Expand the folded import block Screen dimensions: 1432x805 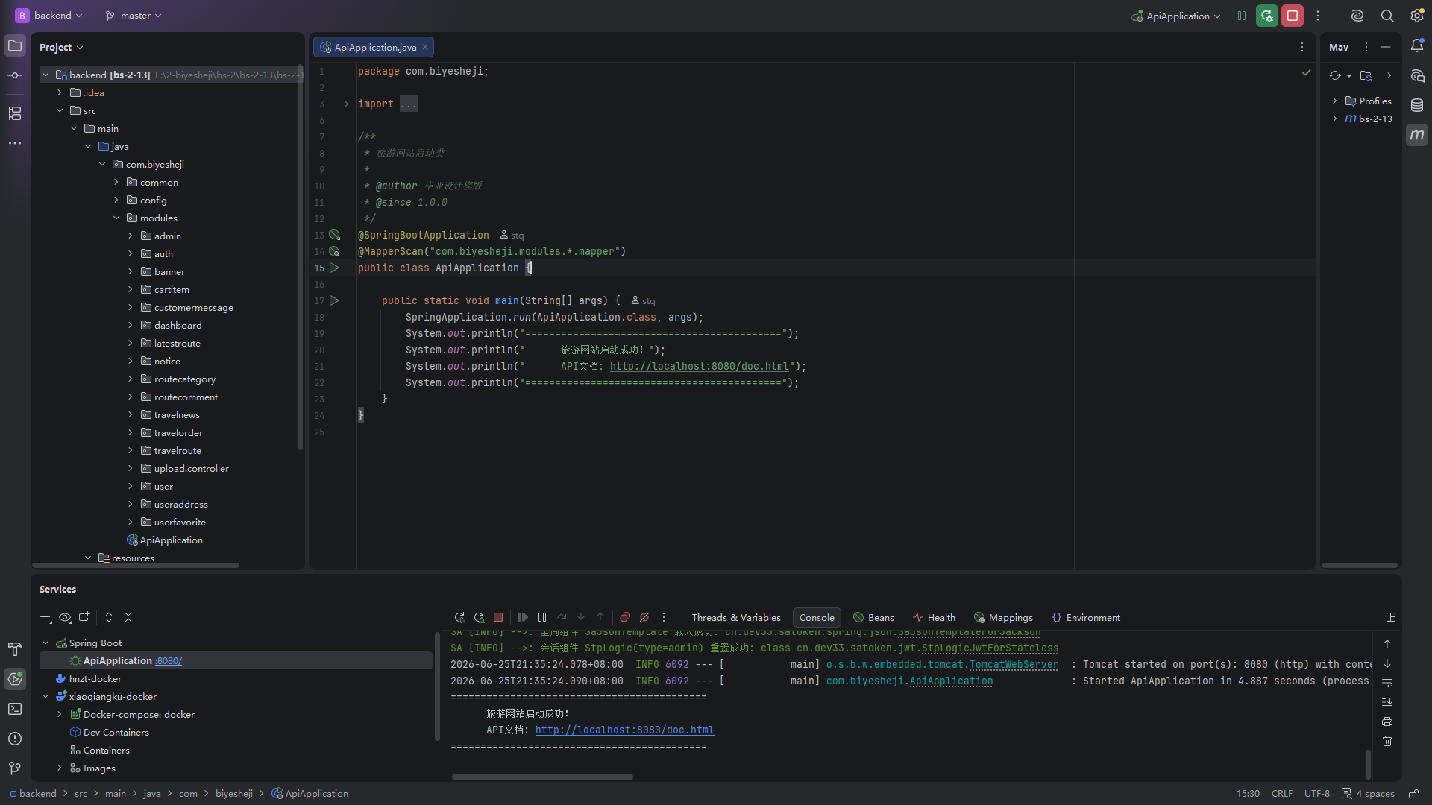pos(346,104)
